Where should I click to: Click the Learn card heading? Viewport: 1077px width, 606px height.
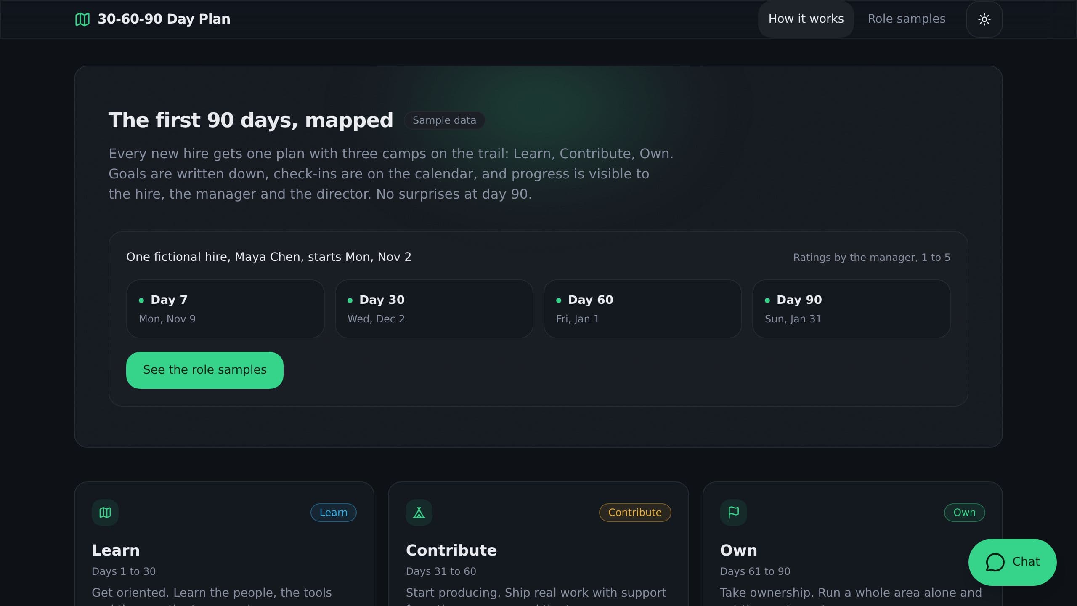pos(116,550)
